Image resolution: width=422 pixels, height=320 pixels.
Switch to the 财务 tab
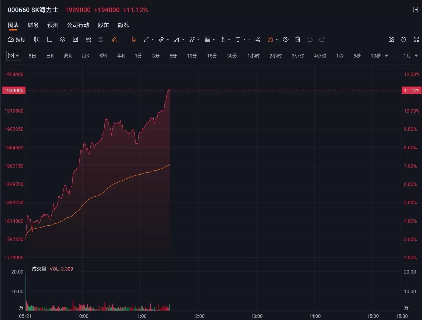coord(33,25)
